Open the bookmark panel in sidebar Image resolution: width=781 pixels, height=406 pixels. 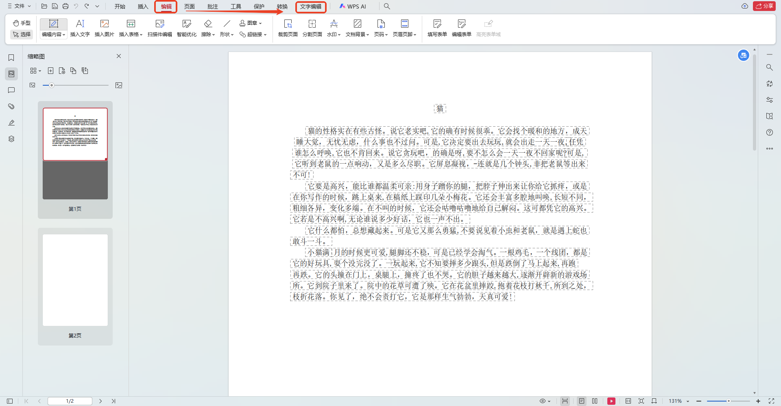click(11, 58)
